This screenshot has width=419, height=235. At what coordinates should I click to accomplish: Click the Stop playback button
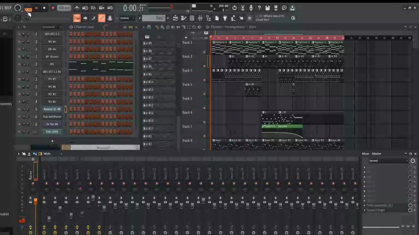(x=44, y=8)
